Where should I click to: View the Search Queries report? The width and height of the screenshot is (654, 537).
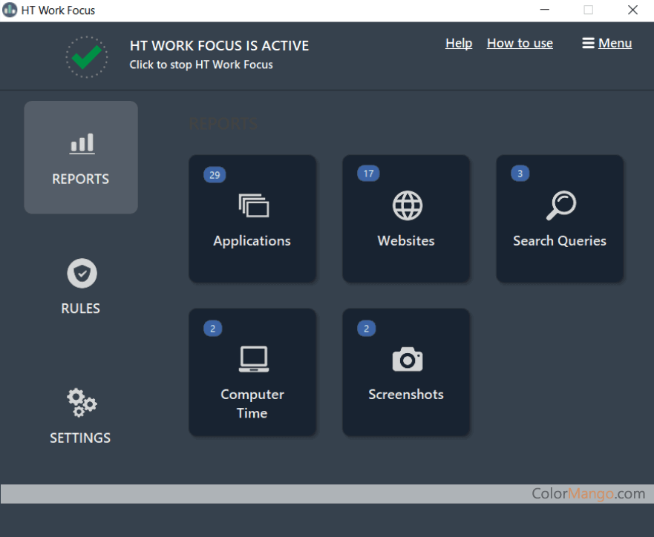pos(560,219)
